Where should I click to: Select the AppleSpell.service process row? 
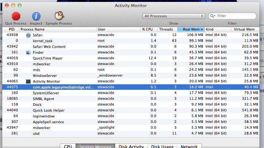click(131, 122)
